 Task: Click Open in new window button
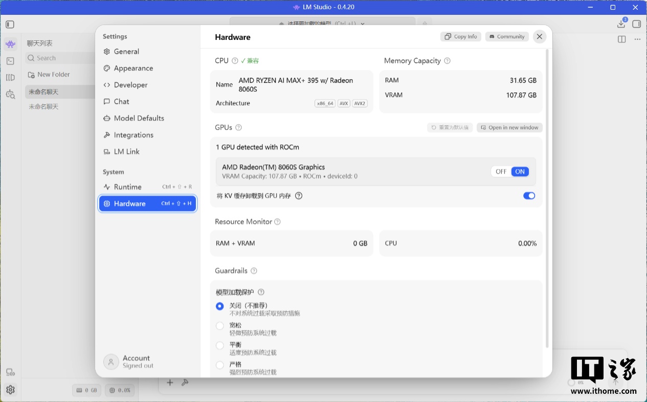pyautogui.click(x=509, y=128)
